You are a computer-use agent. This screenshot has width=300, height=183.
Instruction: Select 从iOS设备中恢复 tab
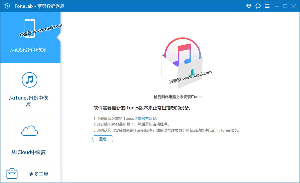[x=30, y=37]
